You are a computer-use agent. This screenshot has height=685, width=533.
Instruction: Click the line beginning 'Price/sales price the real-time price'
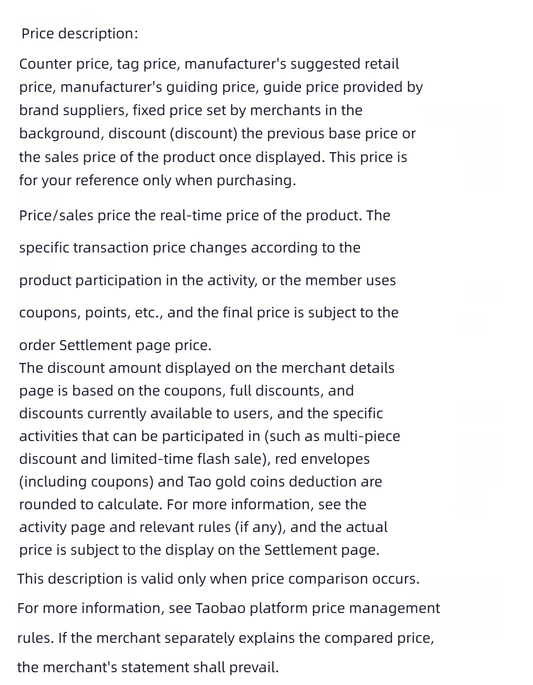point(205,216)
